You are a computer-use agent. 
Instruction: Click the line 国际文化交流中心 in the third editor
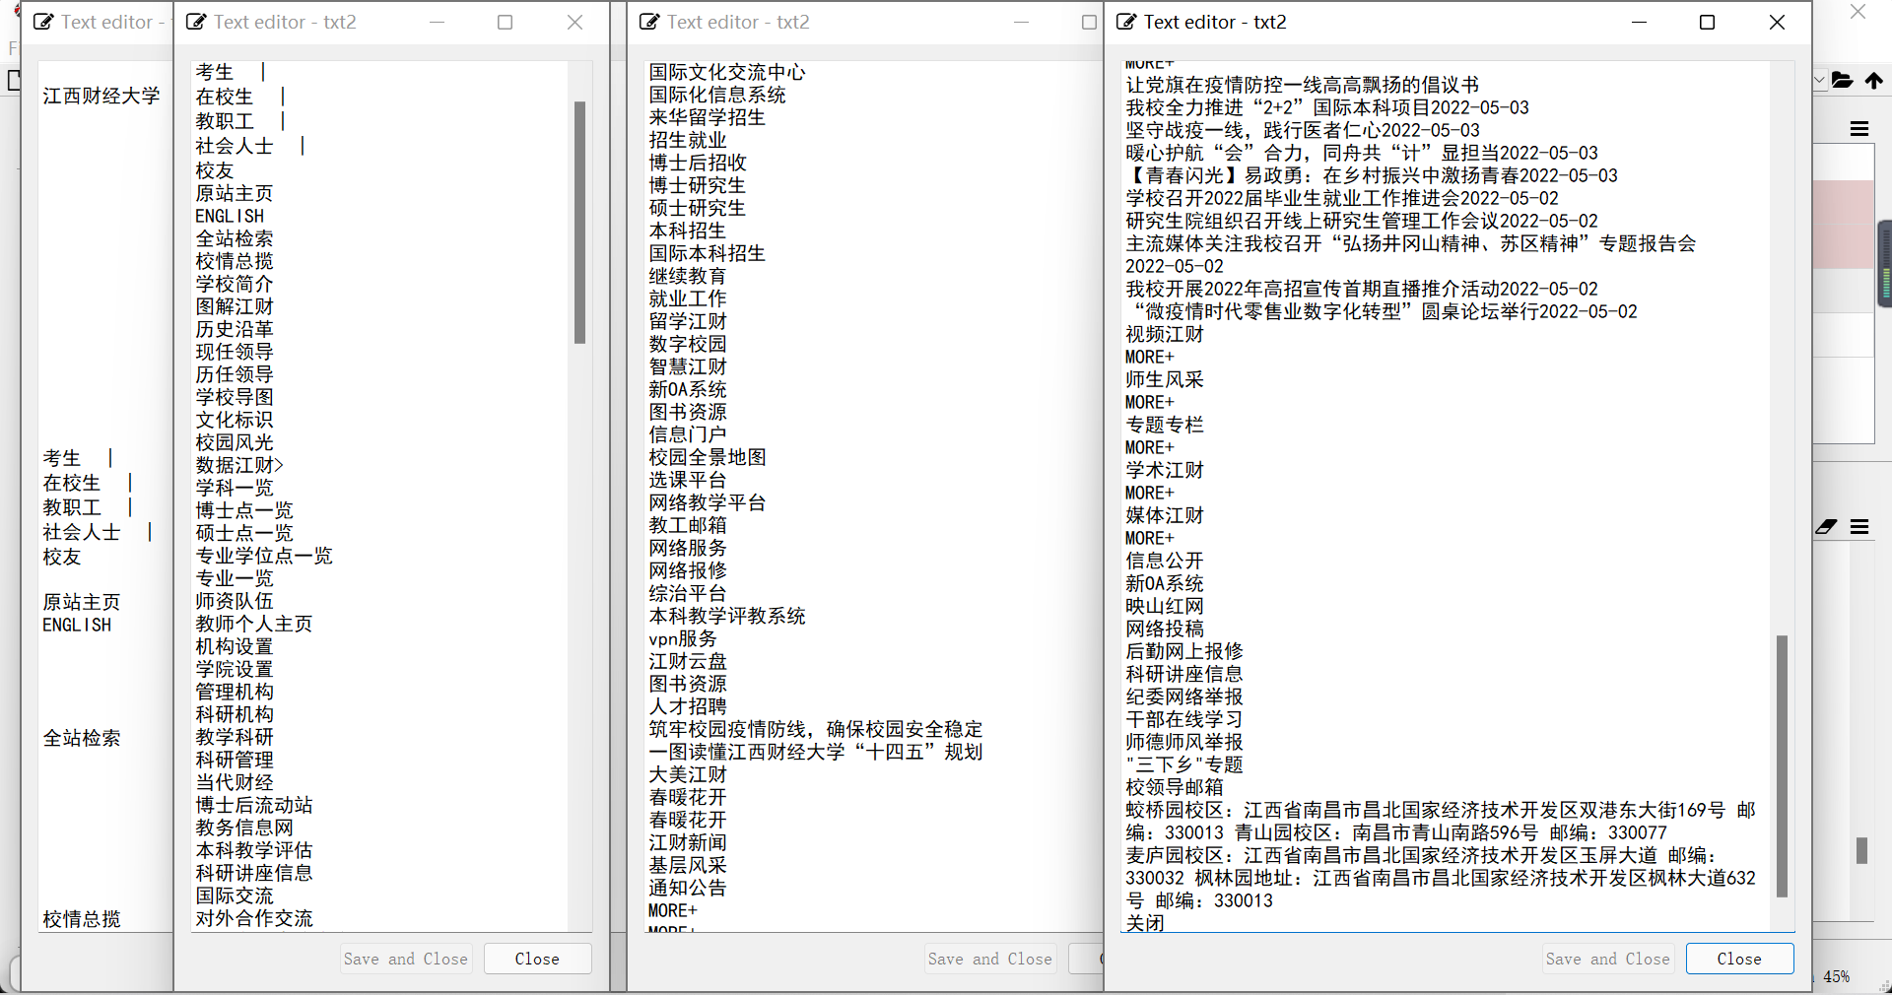click(727, 72)
